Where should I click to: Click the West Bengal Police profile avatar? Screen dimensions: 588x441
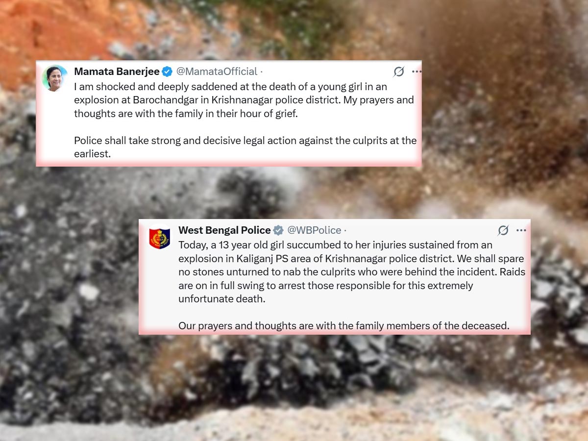click(160, 237)
